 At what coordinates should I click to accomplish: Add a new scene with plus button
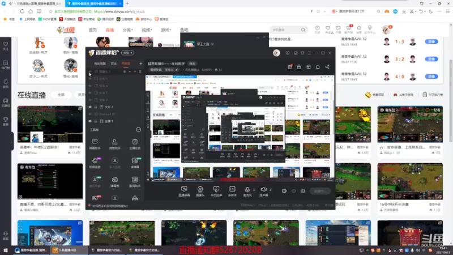pyautogui.click(x=140, y=63)
